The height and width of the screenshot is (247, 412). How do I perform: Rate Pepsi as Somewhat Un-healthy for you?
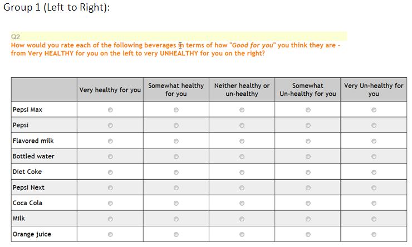coord(308,125)
